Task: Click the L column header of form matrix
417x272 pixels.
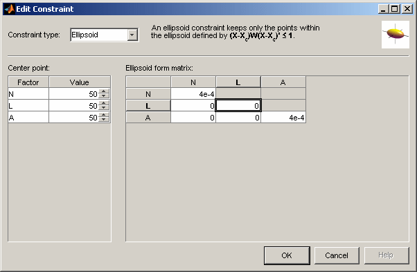Action: [238, 82]
